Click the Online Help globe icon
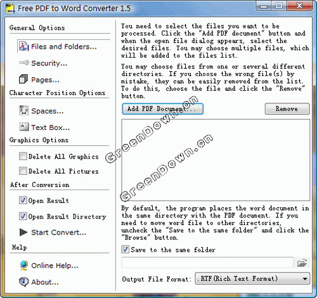This screenshot has height=298, width=317. tap(24, 265)
